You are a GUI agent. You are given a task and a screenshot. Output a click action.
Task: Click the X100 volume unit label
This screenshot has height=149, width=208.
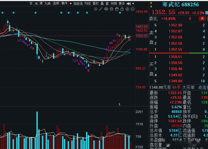[x=139, y=147]
